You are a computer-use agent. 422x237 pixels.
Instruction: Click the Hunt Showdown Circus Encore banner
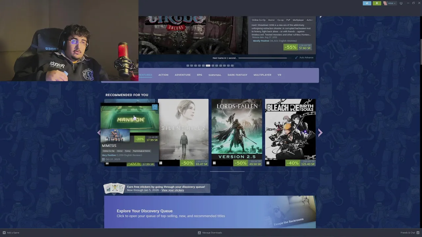[x=193, y=35]
